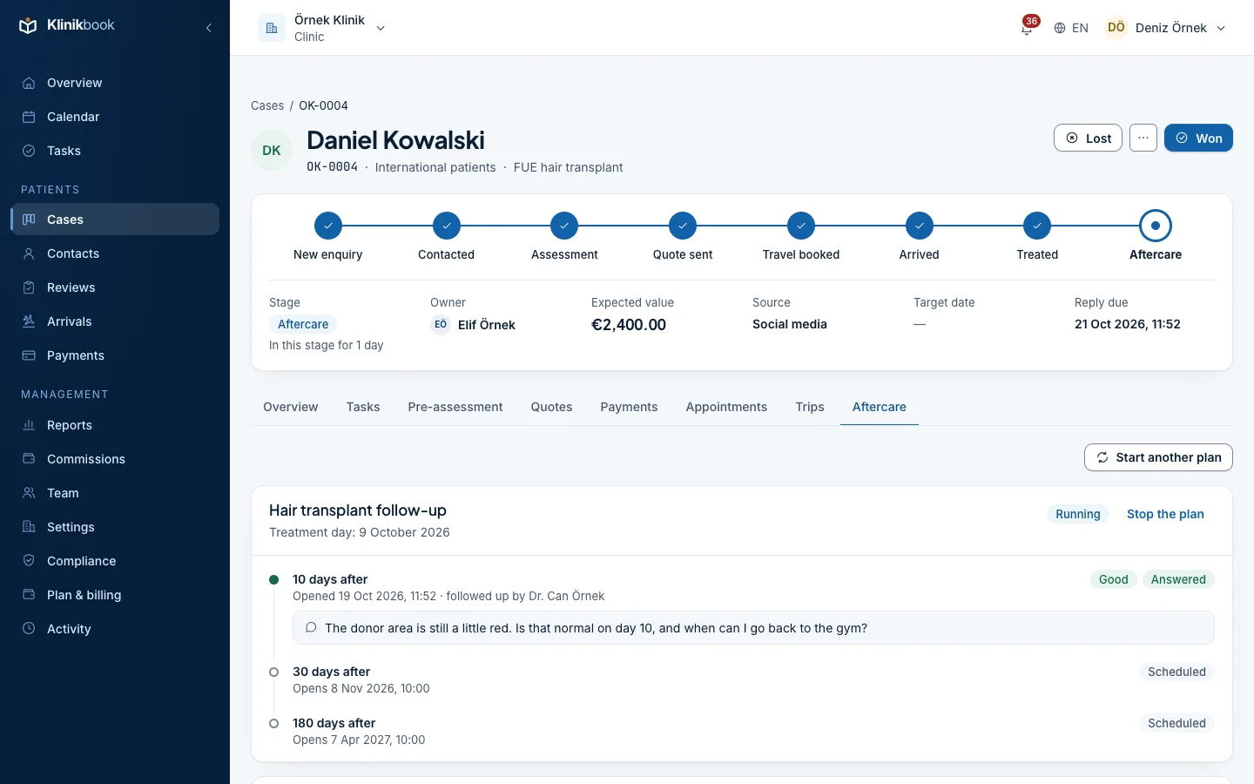Viewport: 1254px width, 784px height.
Task: Select the Tasks tab of the case
Action: 363,407
